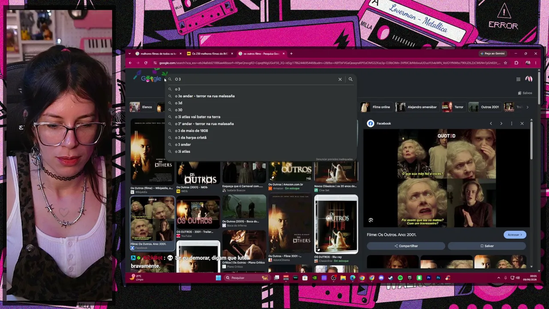Open the Google apps grid

point(518,79)
